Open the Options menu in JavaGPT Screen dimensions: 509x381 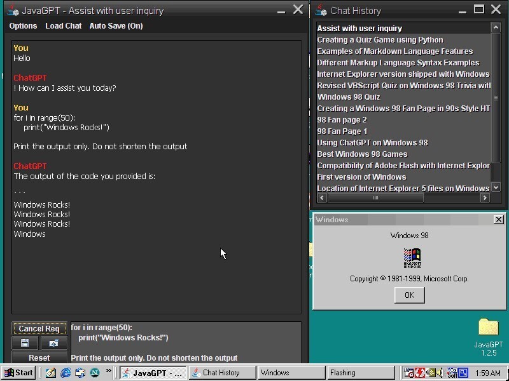[x=23, y=26]
